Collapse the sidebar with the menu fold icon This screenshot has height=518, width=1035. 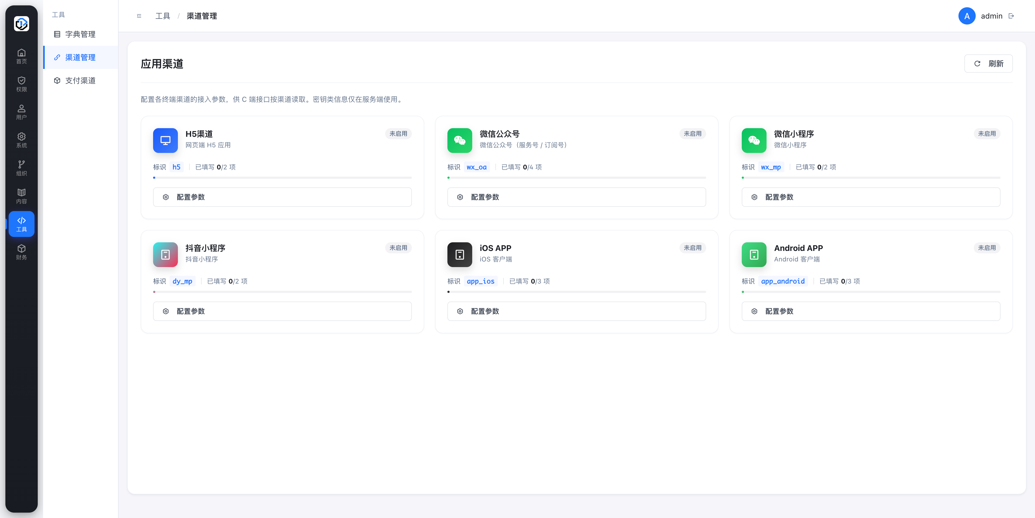click(139, 16)
